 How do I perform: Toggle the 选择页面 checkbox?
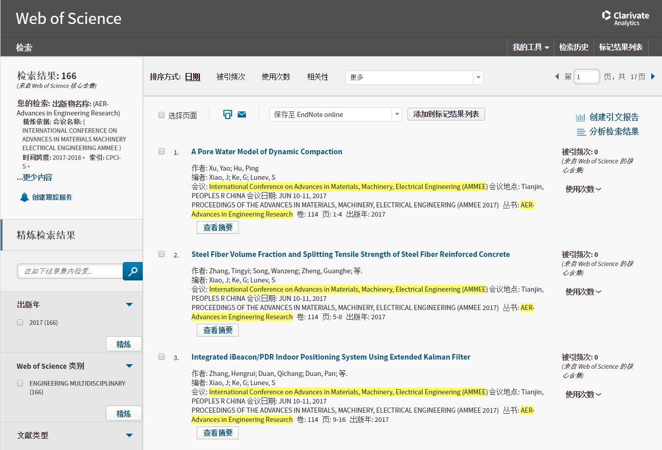tap(162, 115)
